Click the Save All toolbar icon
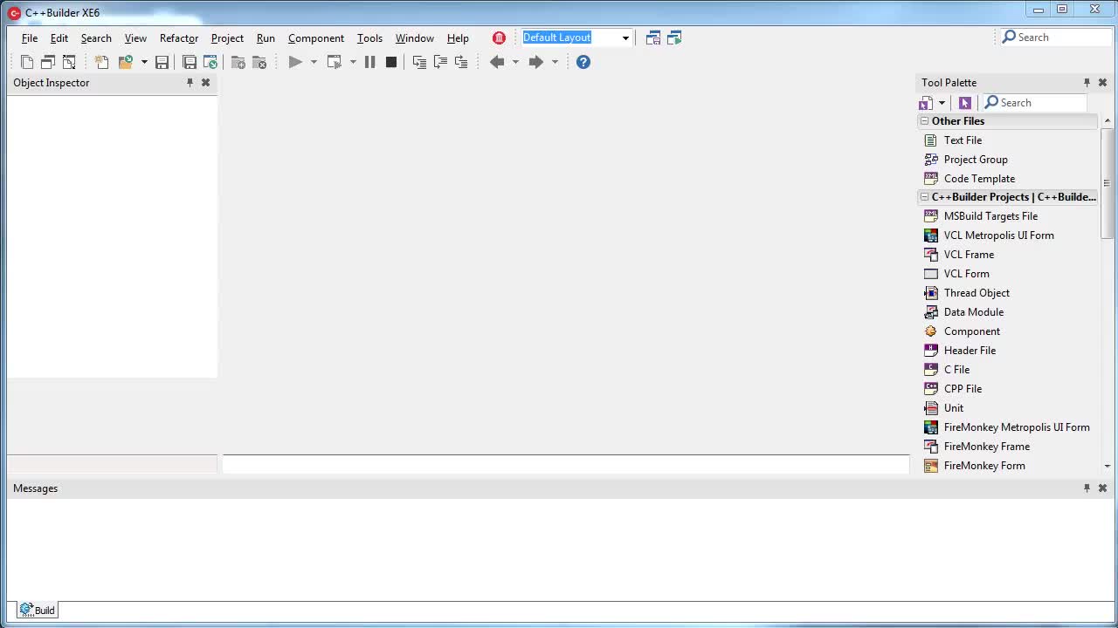Viewport: 1118px width, 628px height. (x=190, y=62)
